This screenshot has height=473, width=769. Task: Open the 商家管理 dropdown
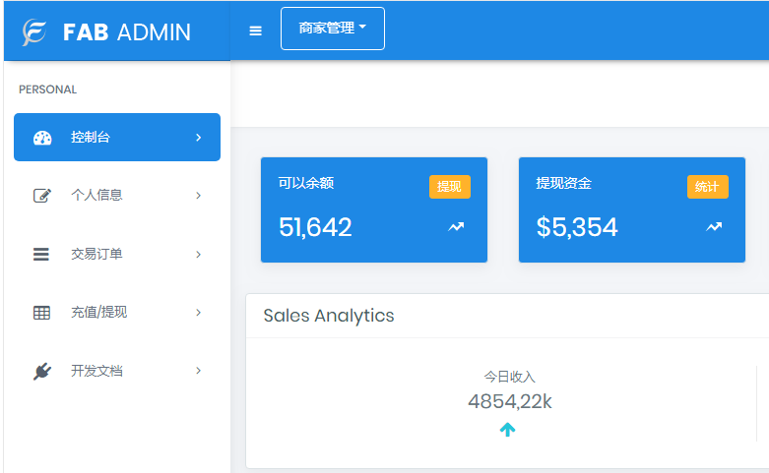coord(332,29)
